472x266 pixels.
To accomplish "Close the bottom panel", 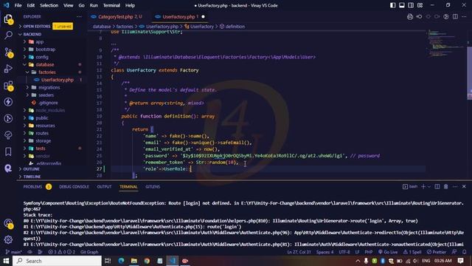I will [x=464, y=187].
